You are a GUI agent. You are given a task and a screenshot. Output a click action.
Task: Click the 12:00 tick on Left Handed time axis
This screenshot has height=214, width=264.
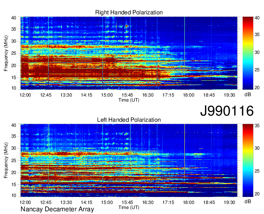(25, 202)
